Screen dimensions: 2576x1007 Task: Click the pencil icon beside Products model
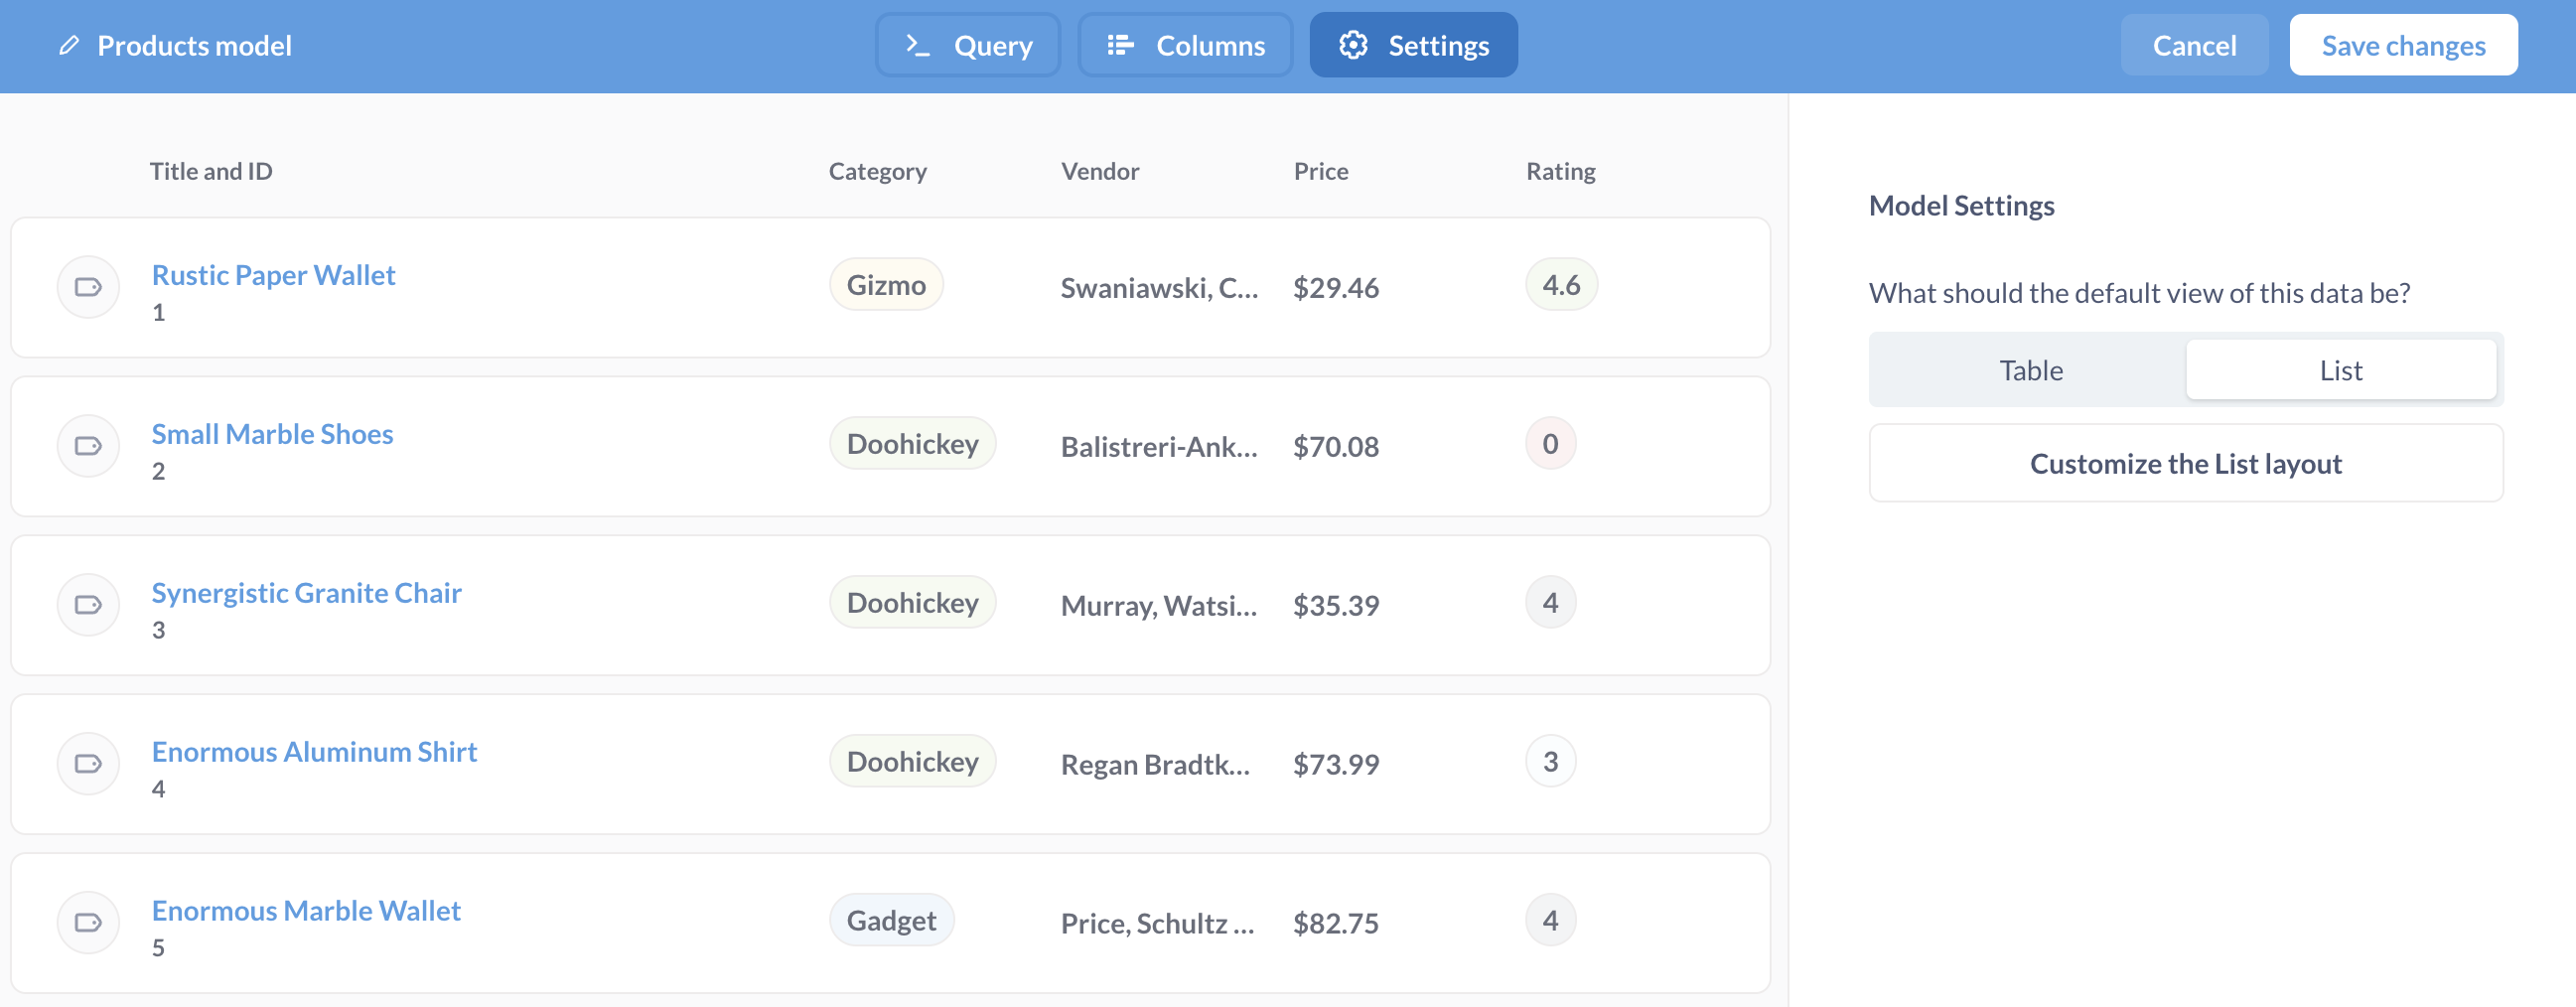[x=69, y=45]
